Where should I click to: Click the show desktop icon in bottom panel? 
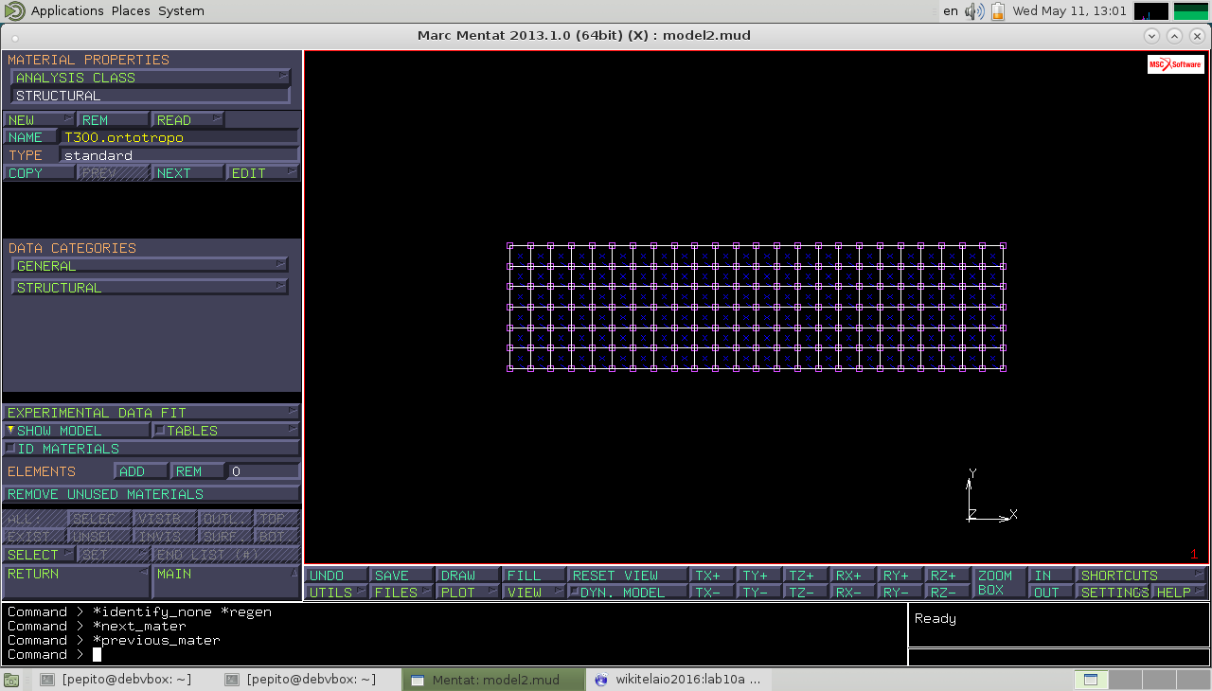tap(10, 680)
